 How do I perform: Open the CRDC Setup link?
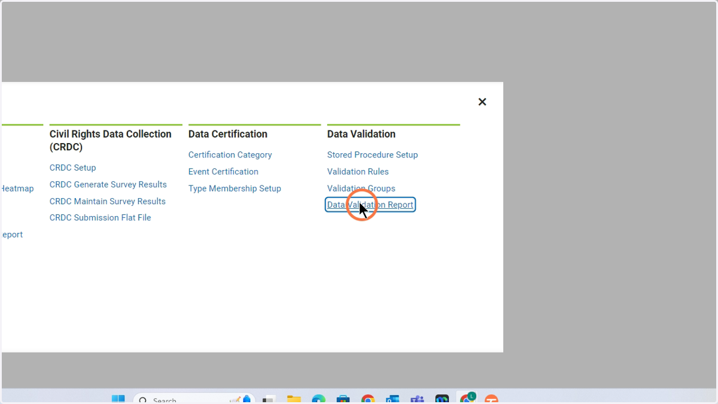[72, 168]
